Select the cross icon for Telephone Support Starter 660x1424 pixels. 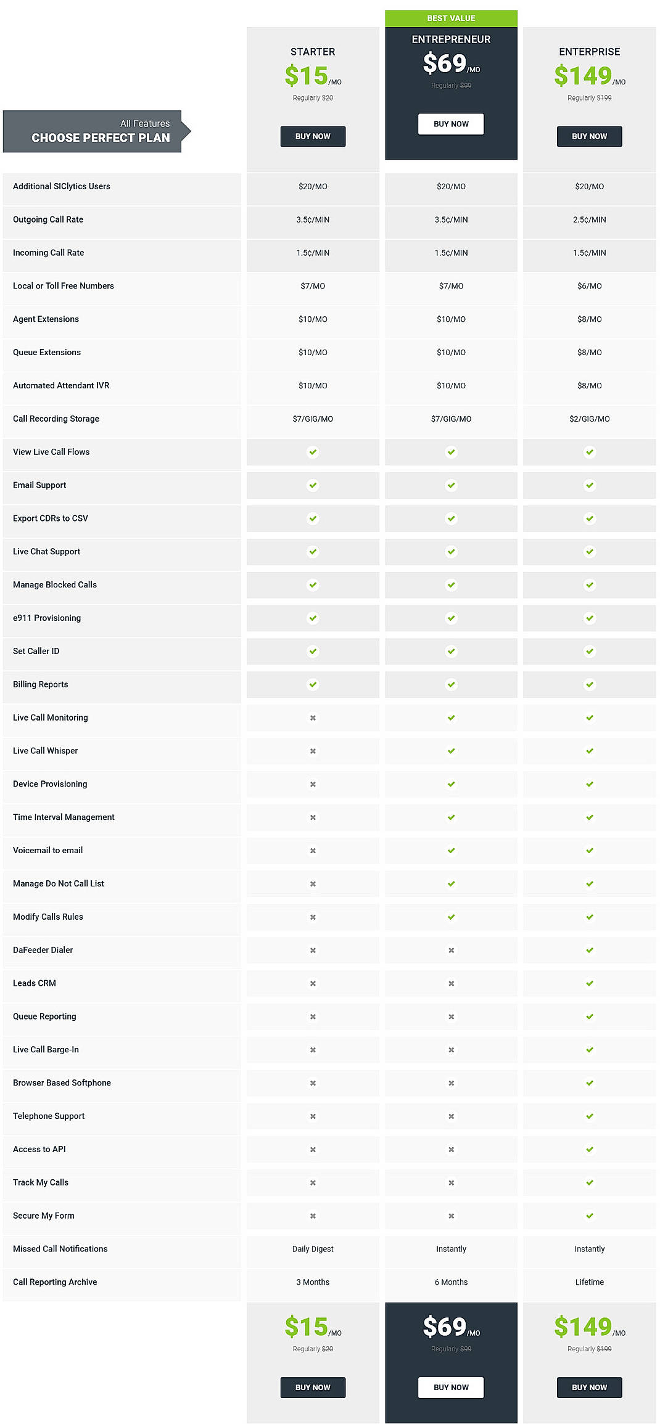[313, 1116]
